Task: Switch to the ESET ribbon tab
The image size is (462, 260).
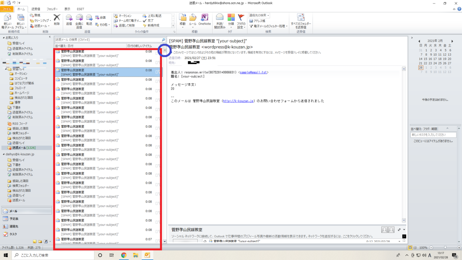Action: coord(80,9)
